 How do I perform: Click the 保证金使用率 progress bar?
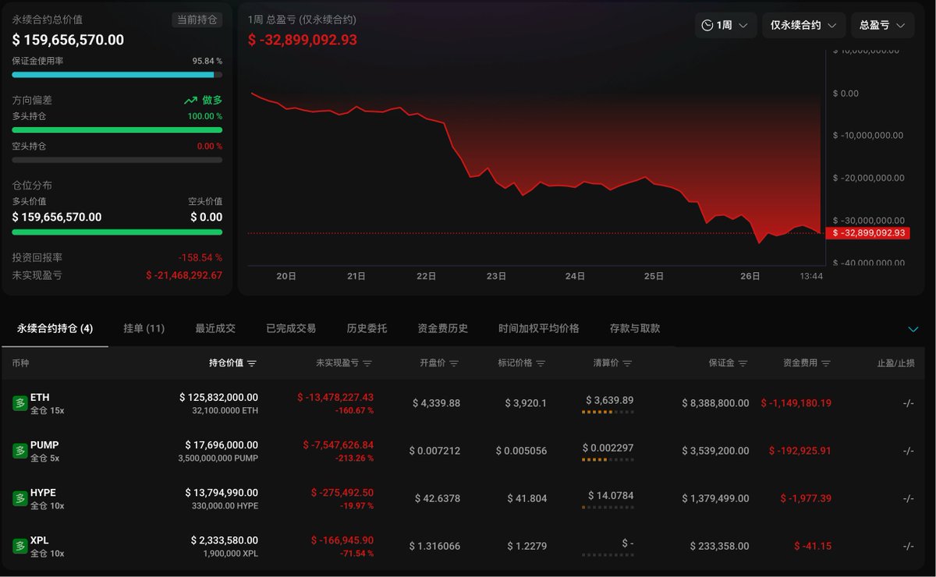point(117,75)
